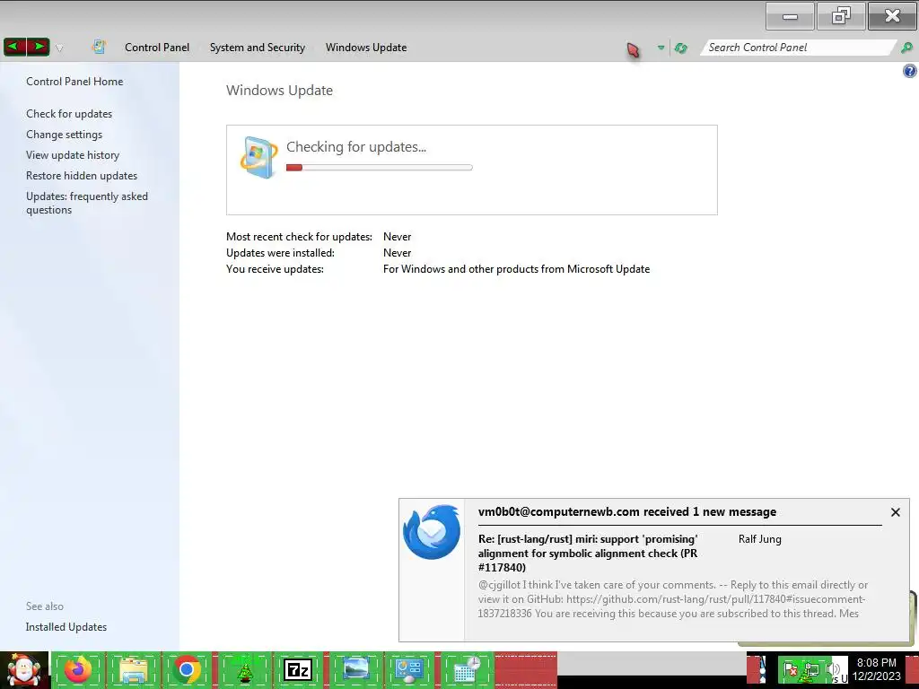Click the Action Center flag tray icon
The height and width of the screenshot is (689, 919).
click(790, 669)
